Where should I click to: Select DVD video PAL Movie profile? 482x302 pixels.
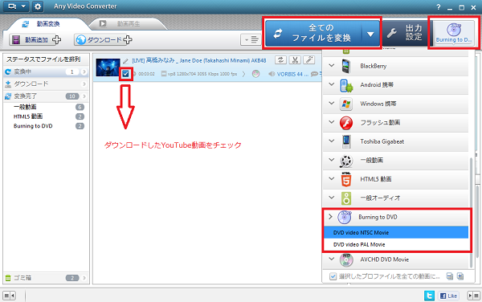[396, 244]
